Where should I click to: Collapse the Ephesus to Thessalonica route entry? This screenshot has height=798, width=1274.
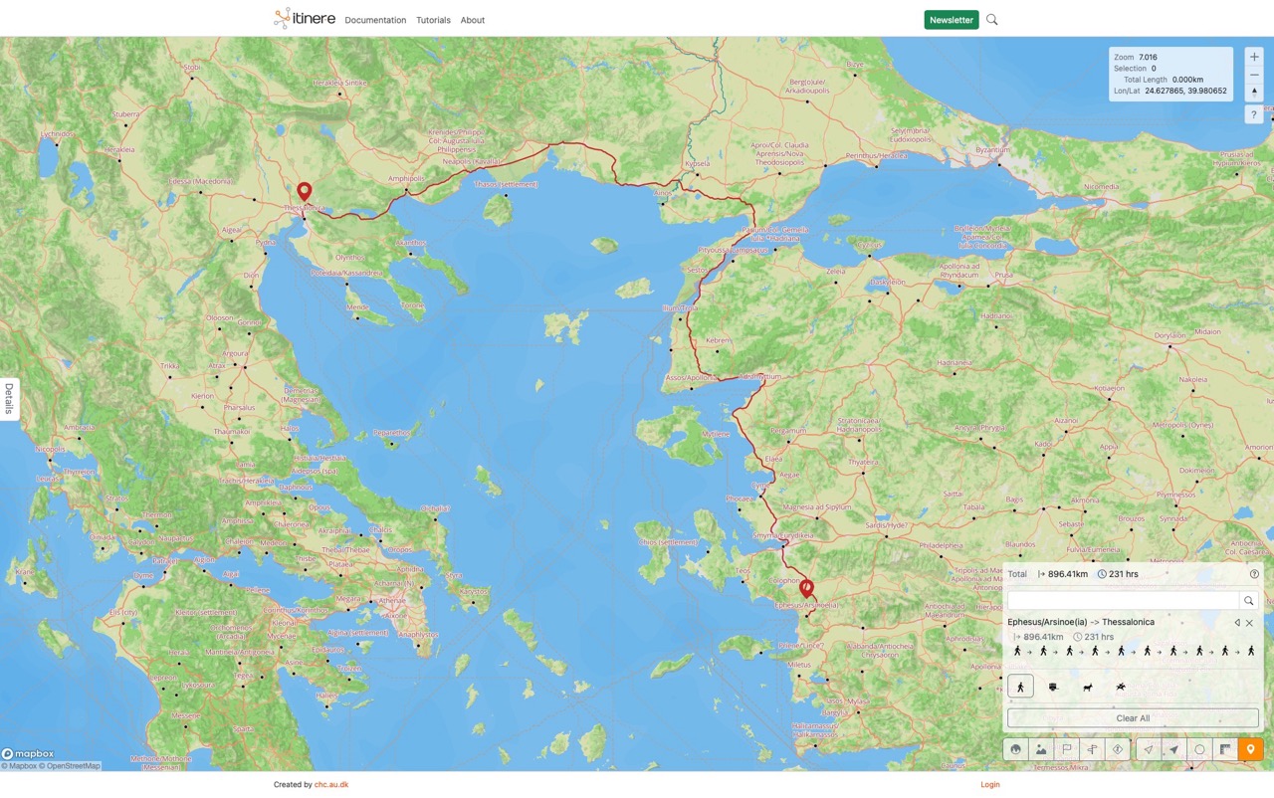click(1237, 623)
